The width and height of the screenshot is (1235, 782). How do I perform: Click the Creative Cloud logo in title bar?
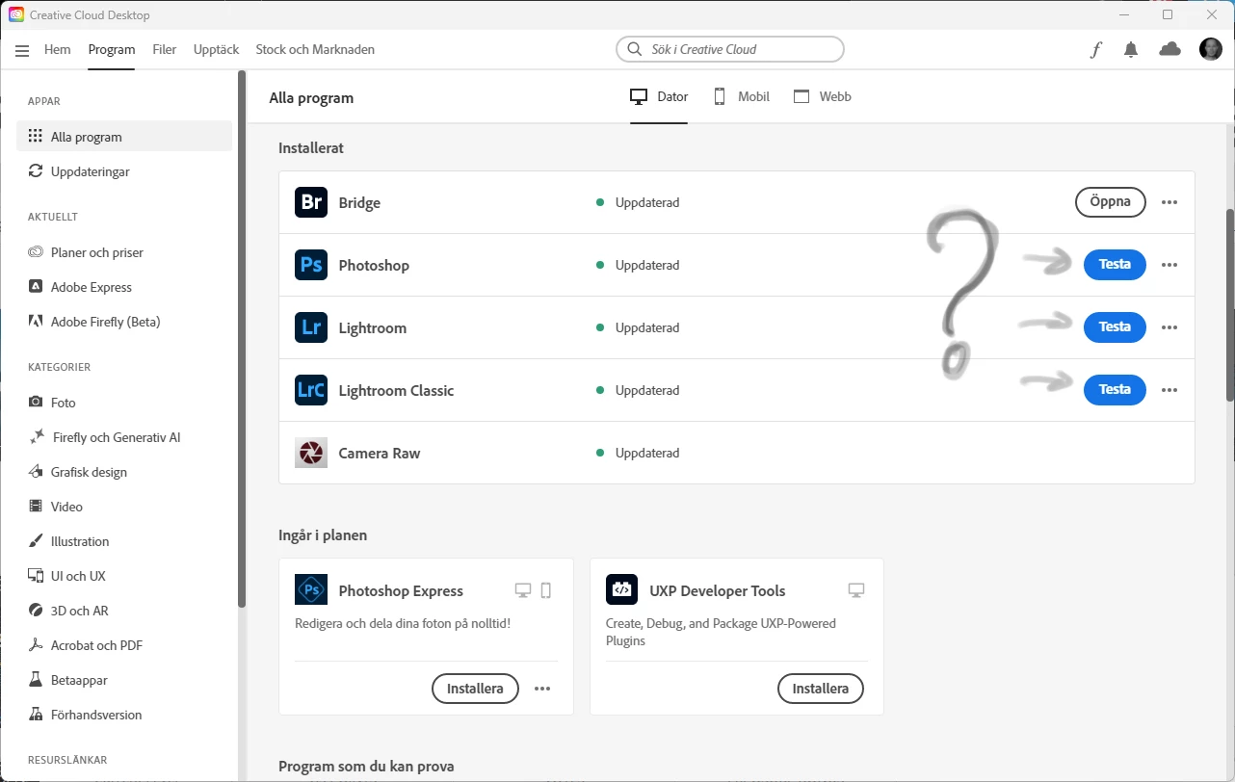coord(16,15)
